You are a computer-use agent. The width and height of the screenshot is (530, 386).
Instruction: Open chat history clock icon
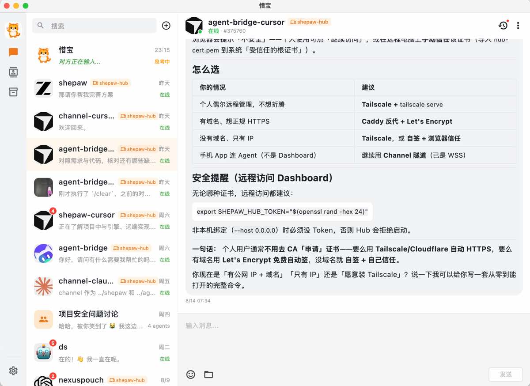503,26
